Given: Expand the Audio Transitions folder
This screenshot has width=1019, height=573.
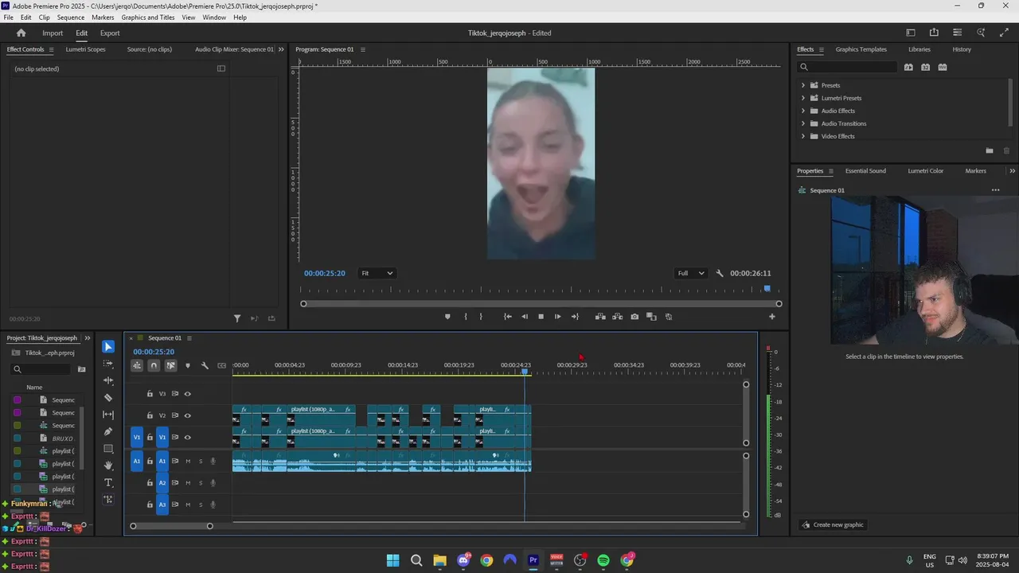Looking at the screenshot, I should pos(803,123).
